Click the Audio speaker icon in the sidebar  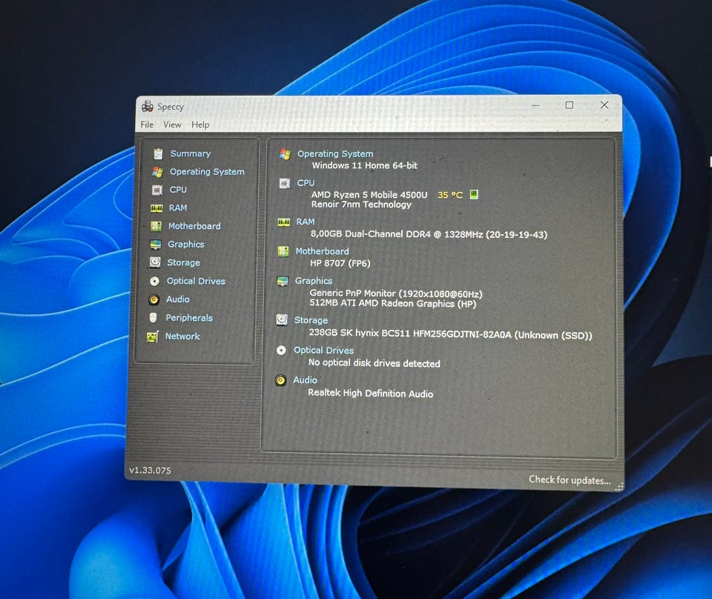(154, 299)
